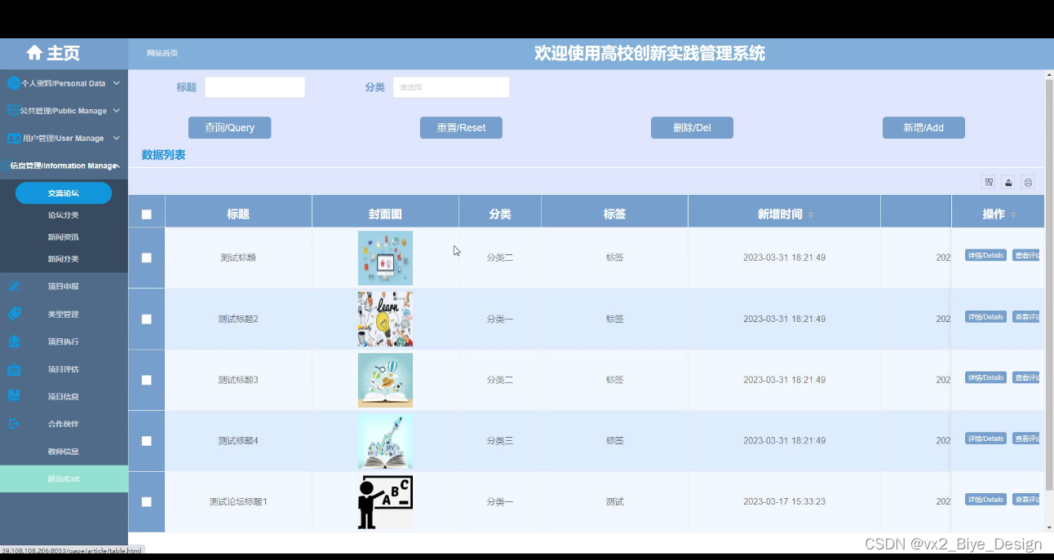Click the print icon above the table

pos(1028,183)
